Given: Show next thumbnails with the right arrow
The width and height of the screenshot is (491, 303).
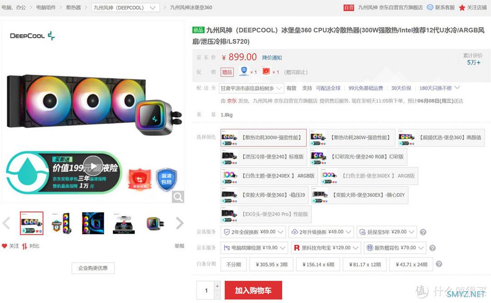Looking at the screenshot, I should click(x=180, y=223).
